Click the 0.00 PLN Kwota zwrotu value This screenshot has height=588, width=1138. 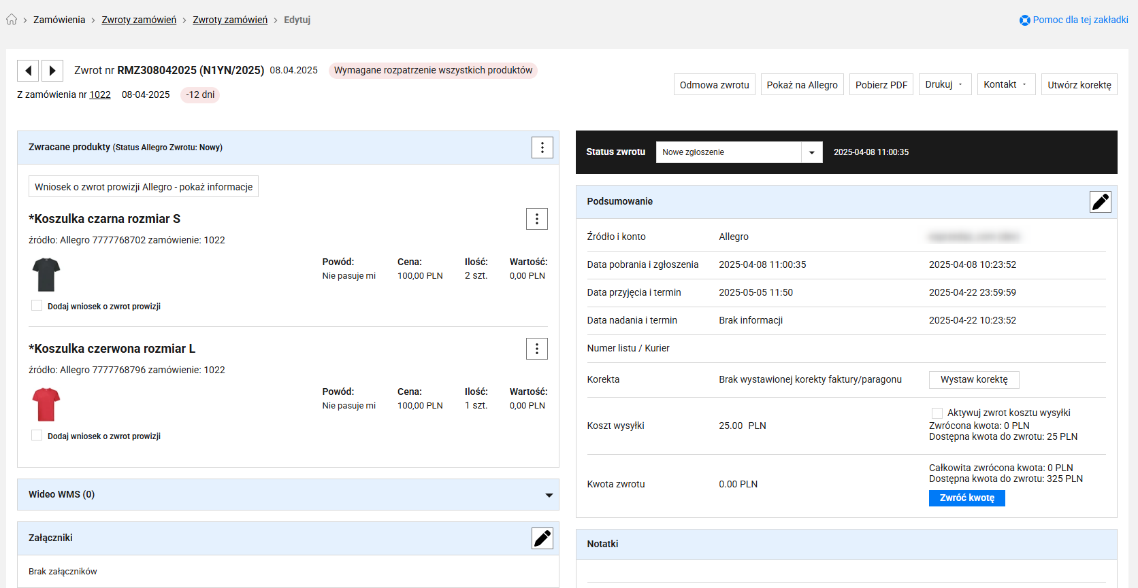pos(738,484)
